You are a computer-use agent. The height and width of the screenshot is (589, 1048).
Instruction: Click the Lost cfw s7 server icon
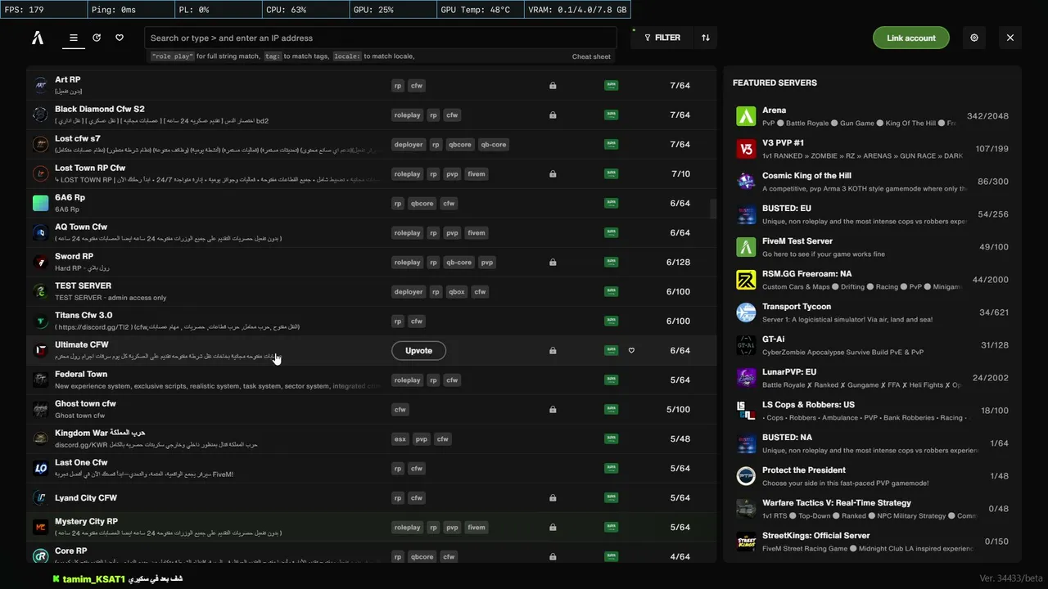click(x=40, y=144)
